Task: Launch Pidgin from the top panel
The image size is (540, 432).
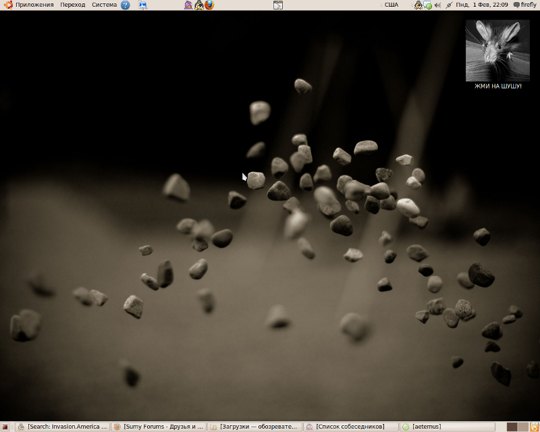Action: tap(188, 5)
